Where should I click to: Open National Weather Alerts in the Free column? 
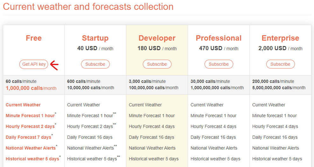click(31, 148)
